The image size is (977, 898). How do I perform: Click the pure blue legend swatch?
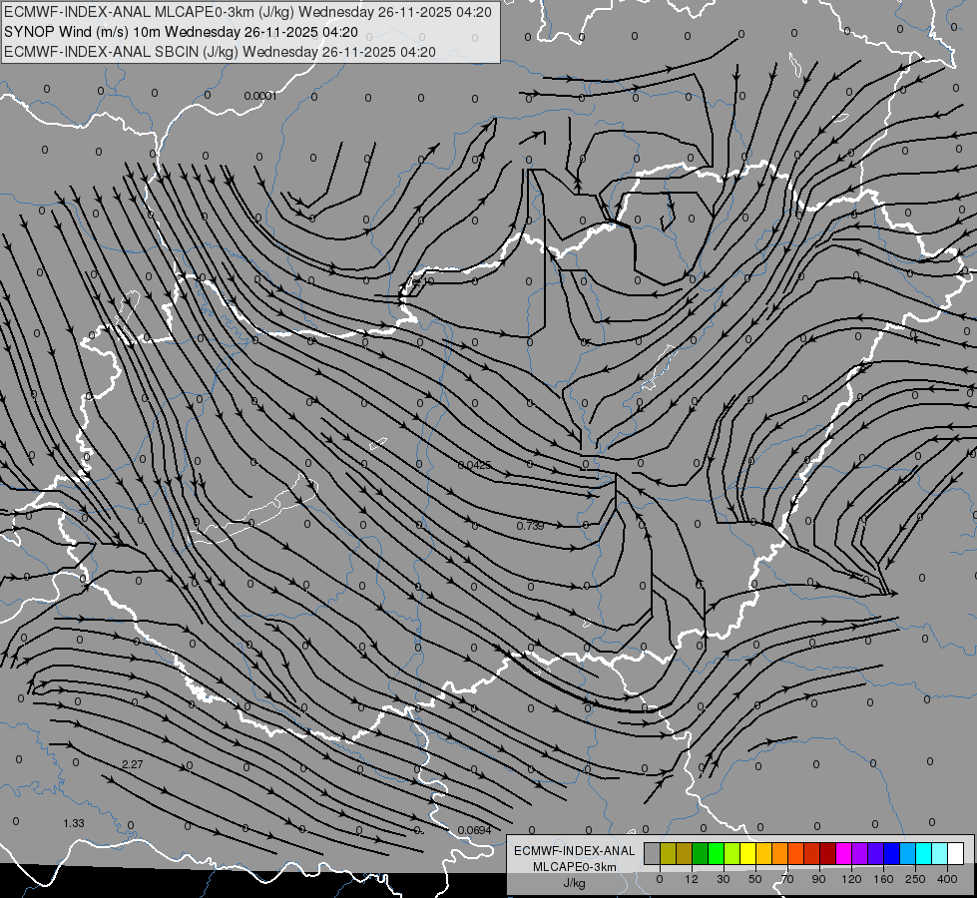pyautogui.click(x=892, y=853)
